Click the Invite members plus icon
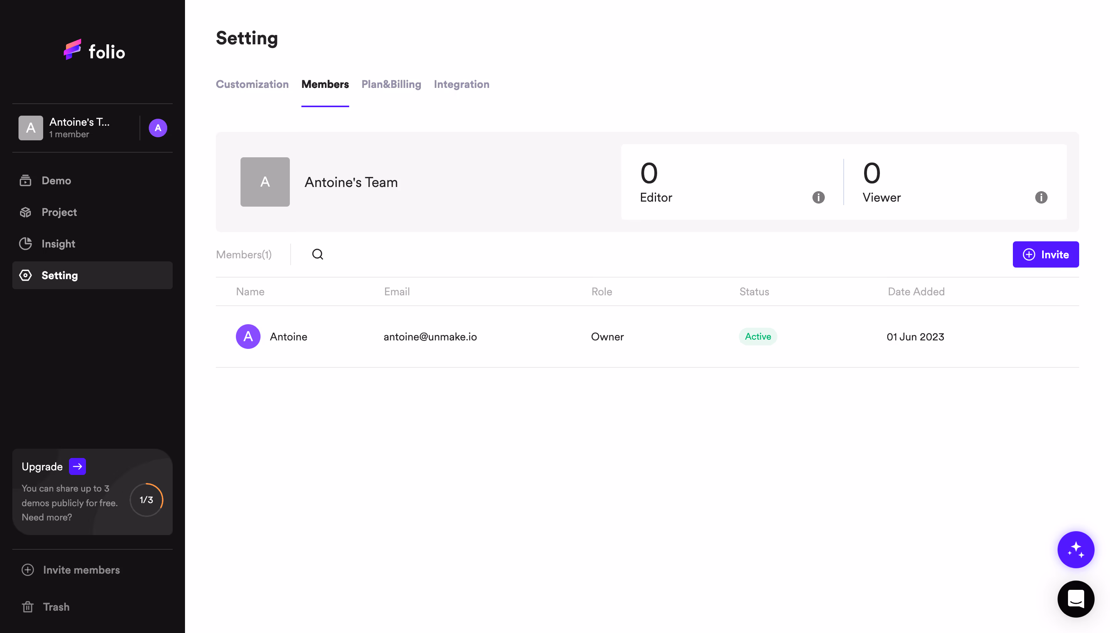1110x633 pixels. click(28, 570)
